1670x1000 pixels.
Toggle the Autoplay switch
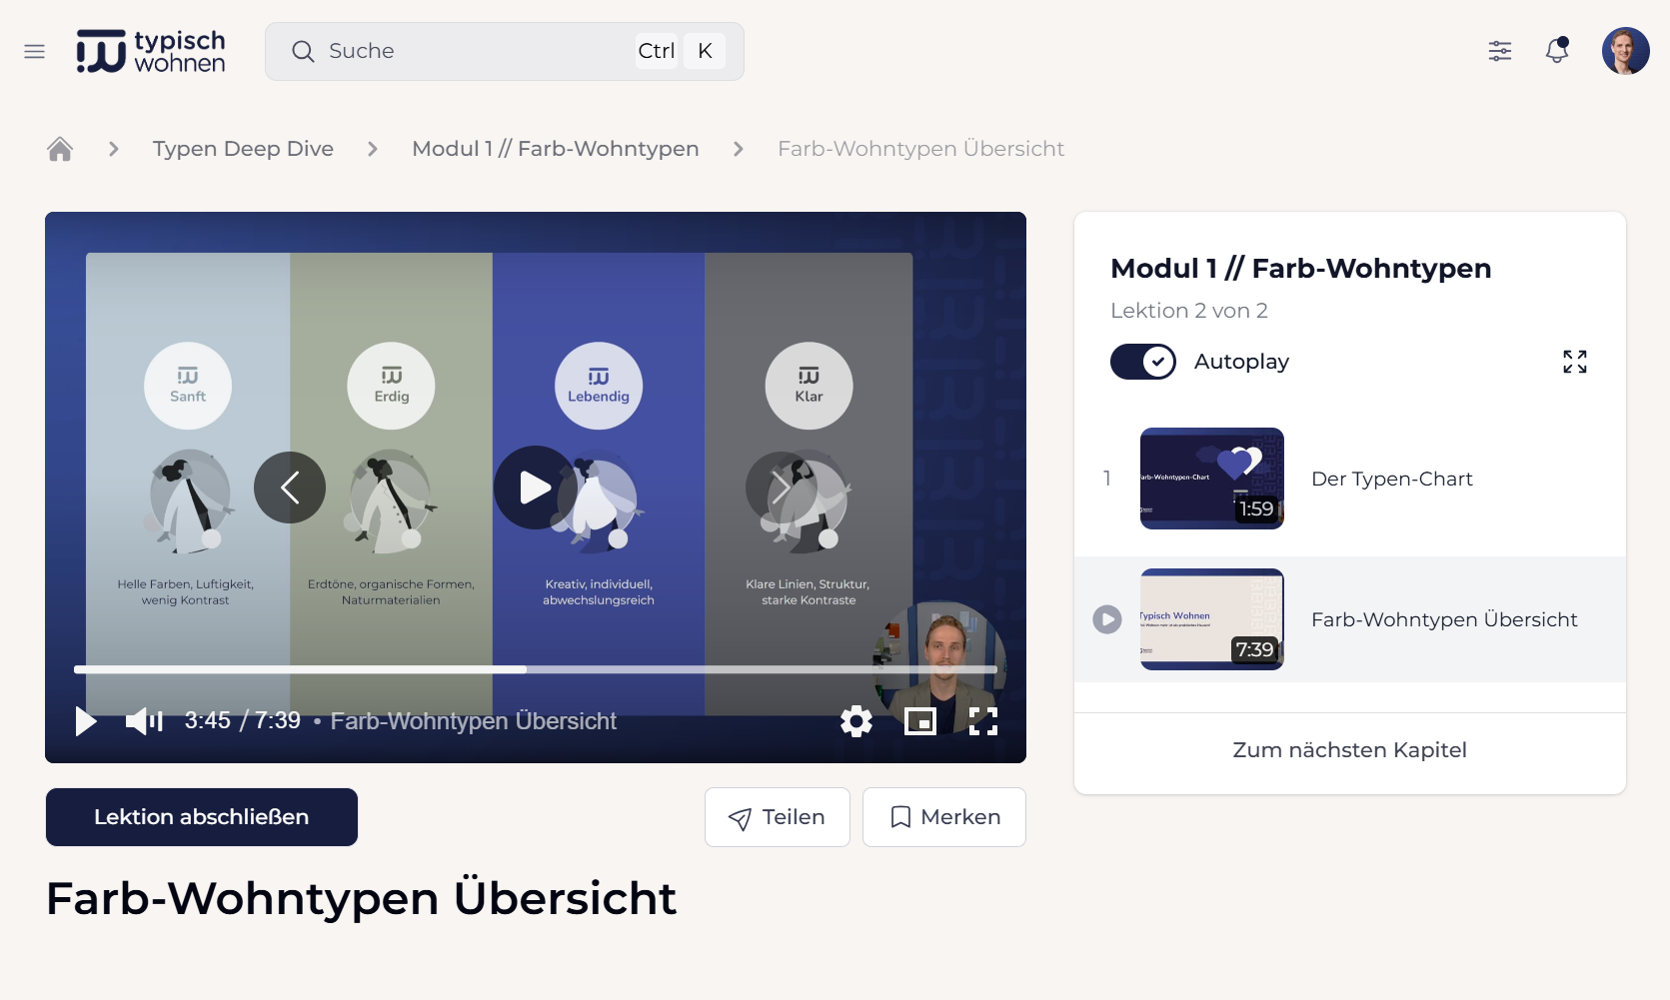coord(1143,362)
